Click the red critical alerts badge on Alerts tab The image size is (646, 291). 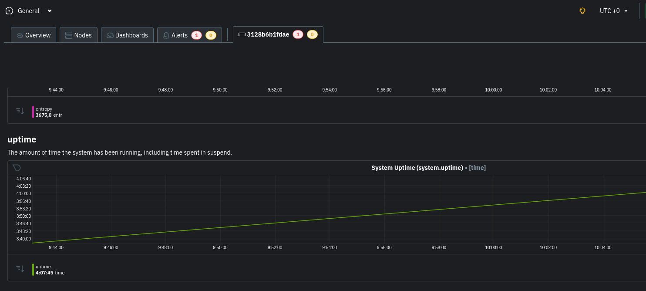click(196, 35)
